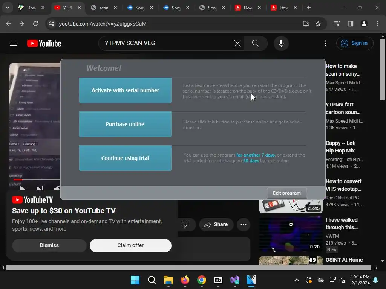Click the 0:20 purple video thumbnail

(x=291, y=234)
